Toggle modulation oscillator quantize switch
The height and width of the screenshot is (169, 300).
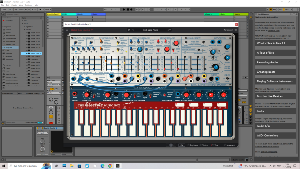point(138,42)
